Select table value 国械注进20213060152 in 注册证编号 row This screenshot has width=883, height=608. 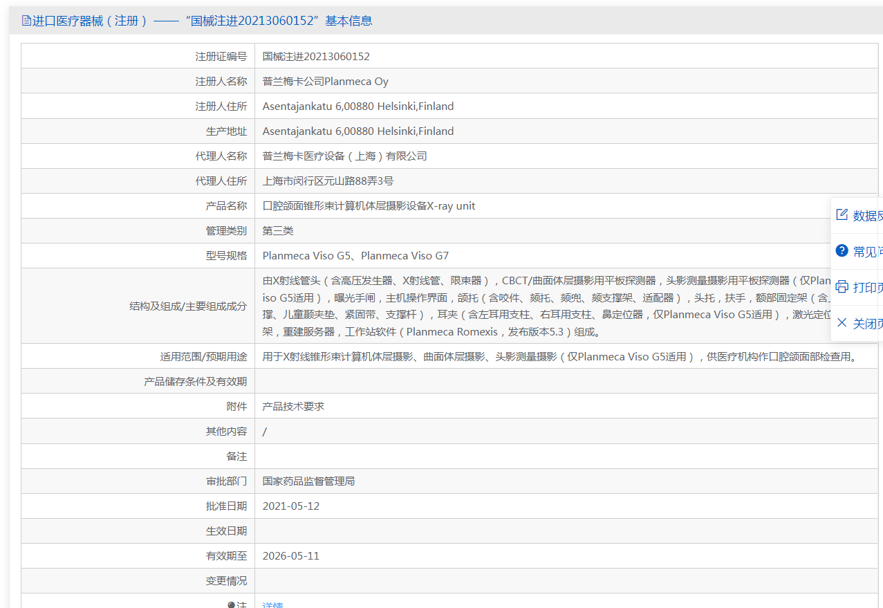(x=316, y=56)
